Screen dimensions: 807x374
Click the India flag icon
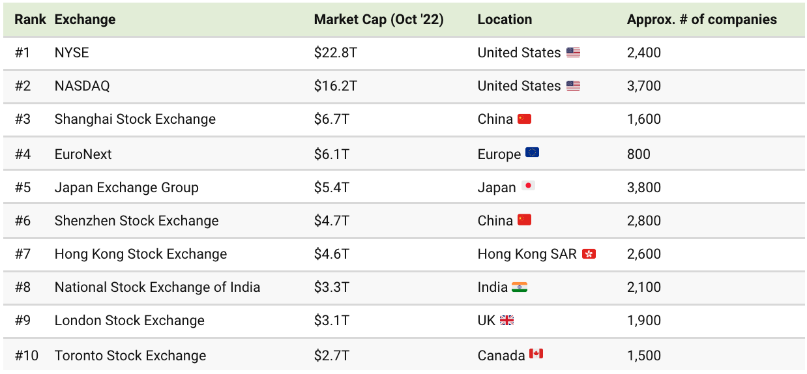click(520, 287)
